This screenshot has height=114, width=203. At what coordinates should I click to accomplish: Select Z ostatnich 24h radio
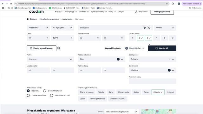[44, 91]
